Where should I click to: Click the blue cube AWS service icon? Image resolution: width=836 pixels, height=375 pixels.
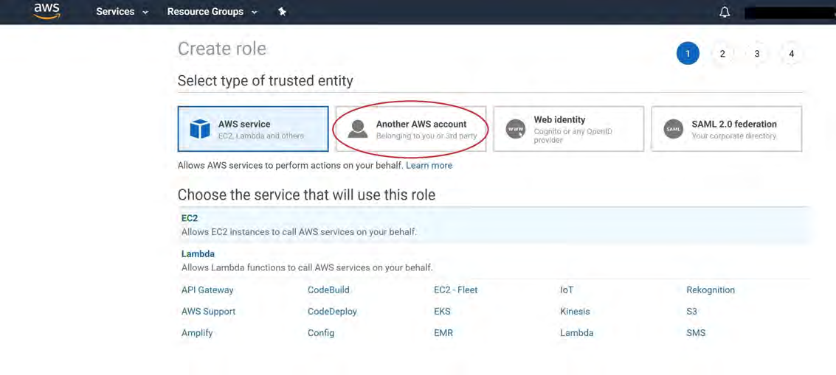point(200,129)
